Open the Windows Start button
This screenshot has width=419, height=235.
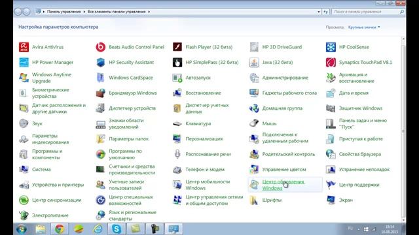point(22,229)
